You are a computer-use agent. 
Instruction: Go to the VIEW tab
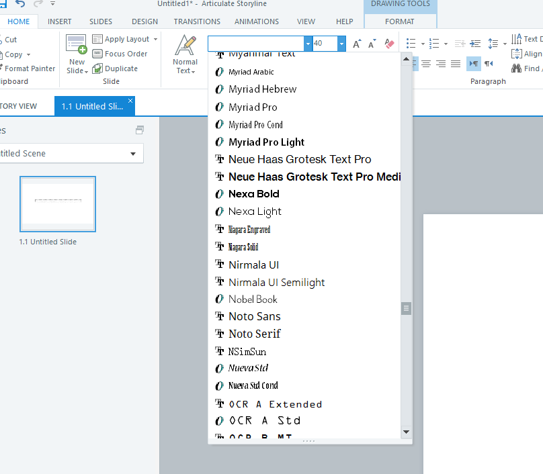(x=306, y=21)
